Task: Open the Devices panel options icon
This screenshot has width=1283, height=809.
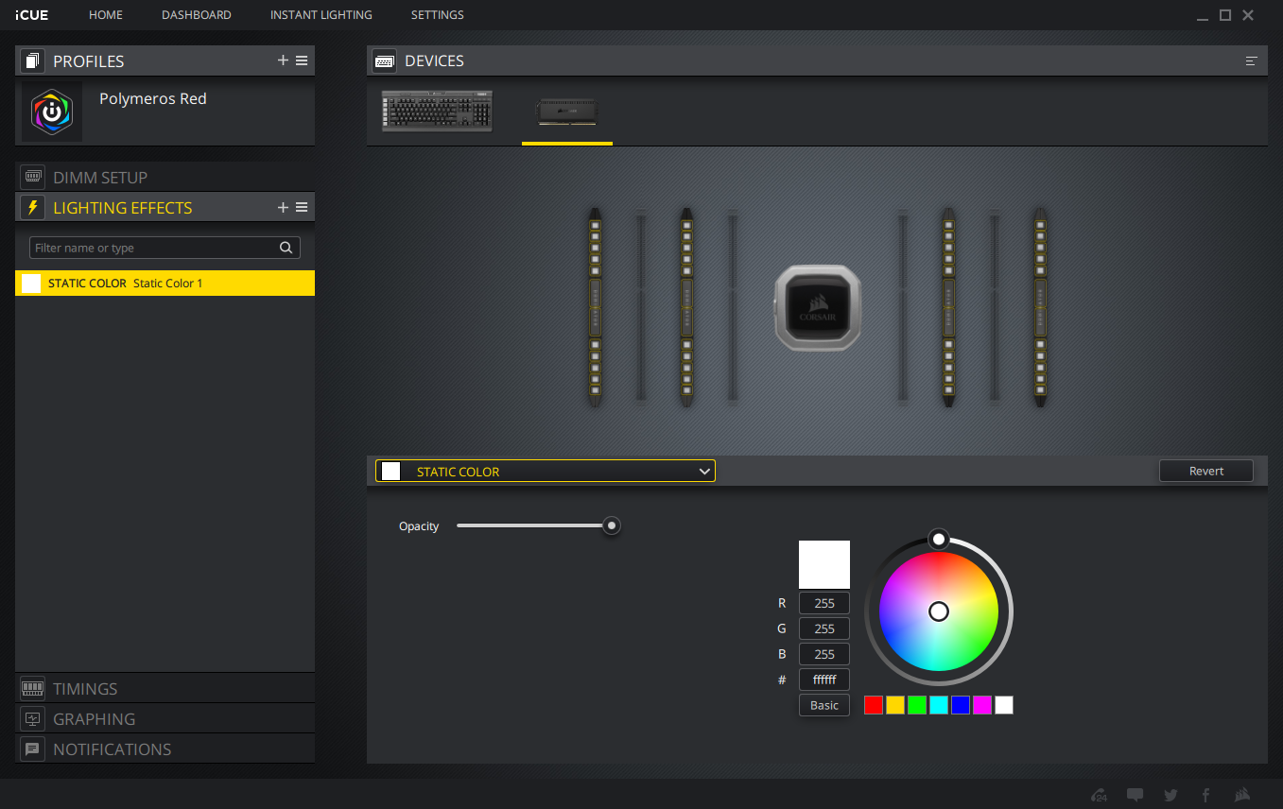Action: point(1252,60)
